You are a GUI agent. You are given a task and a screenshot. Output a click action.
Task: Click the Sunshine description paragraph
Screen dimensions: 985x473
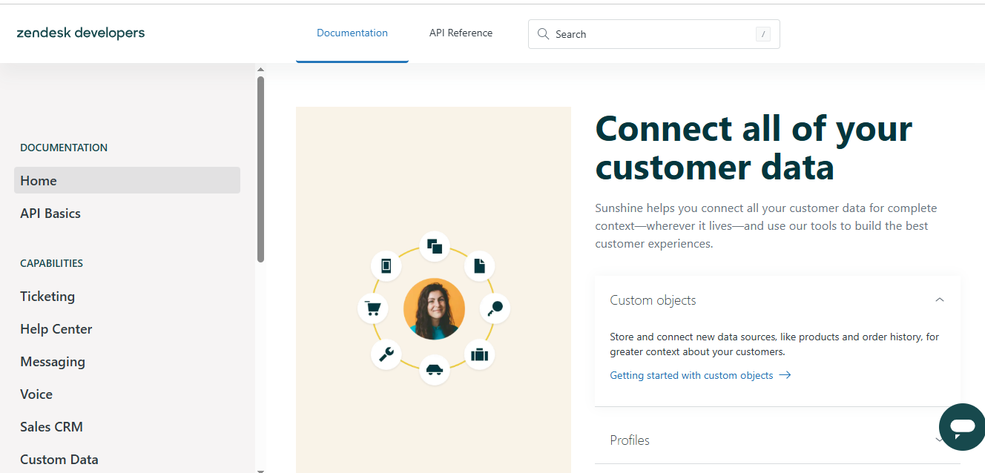pyautogui.click(x=766, y=225)
